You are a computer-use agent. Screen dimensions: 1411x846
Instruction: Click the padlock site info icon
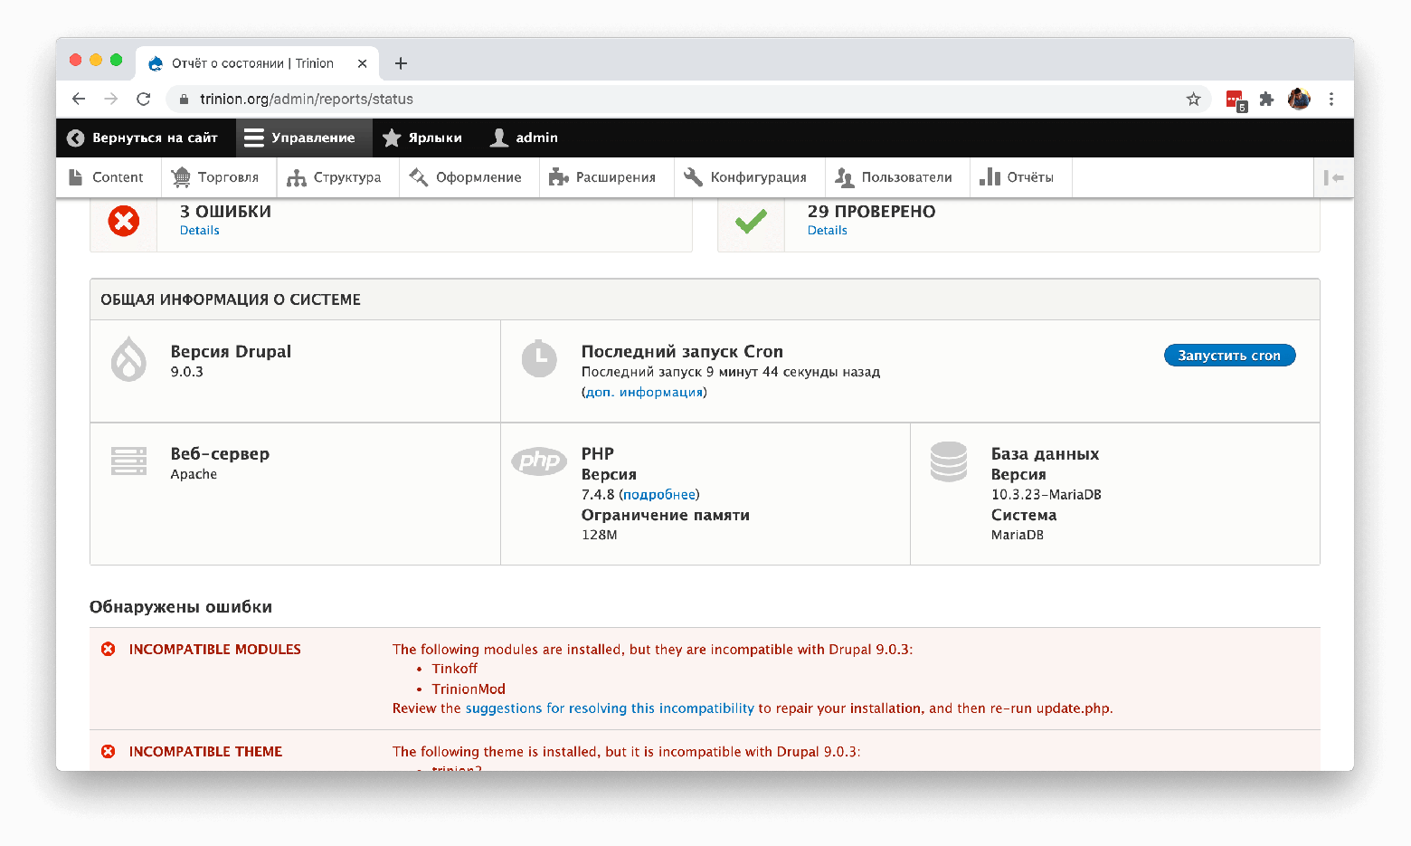[x=184, y=99]
